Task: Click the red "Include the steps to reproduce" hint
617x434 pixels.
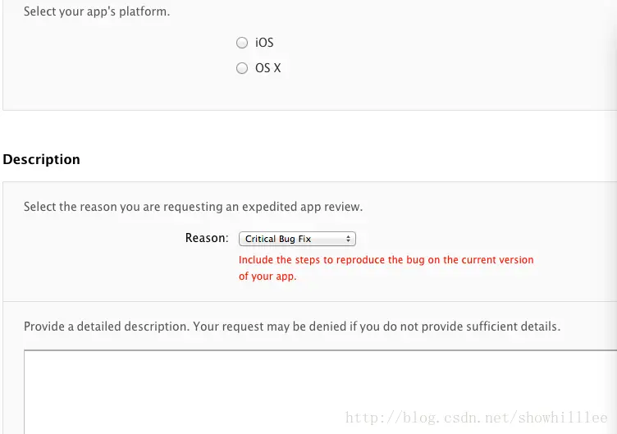Action: click(x=386, y=260)
